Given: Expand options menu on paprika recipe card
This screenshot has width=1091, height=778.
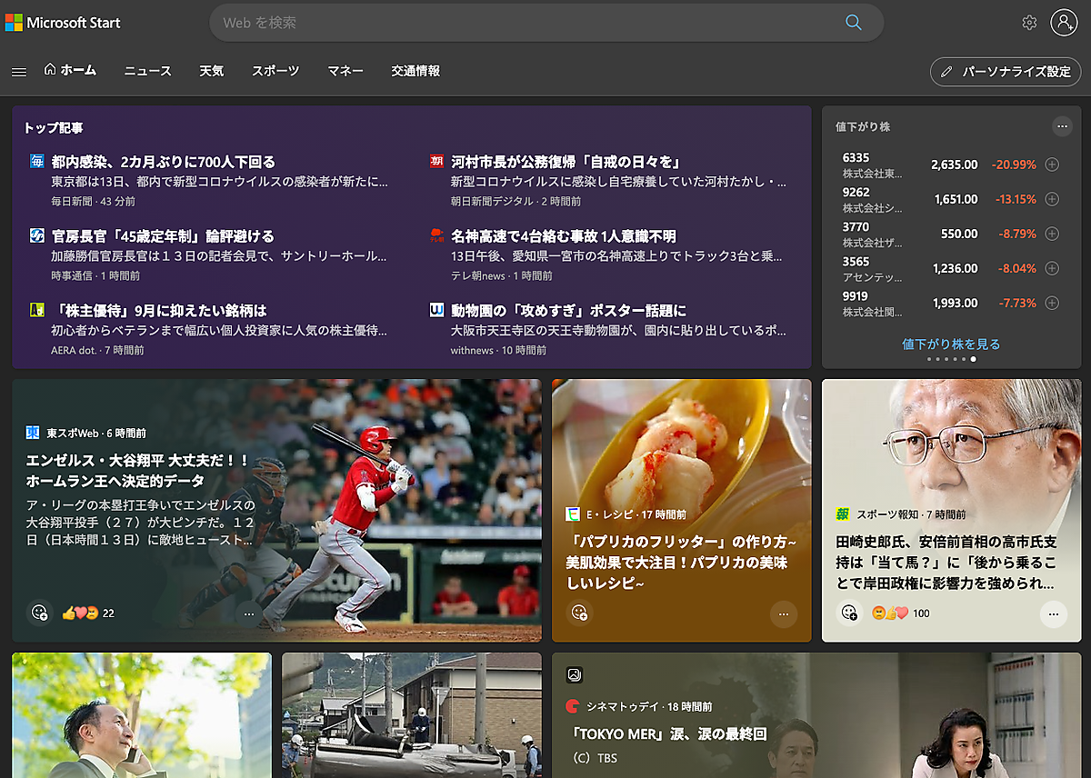Looking at the screenshot, I should click(783, 614).
